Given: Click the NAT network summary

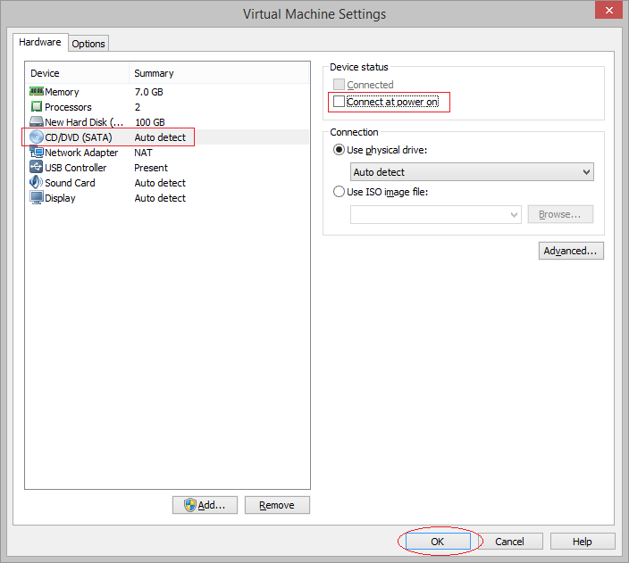Looking at the screenshot, I should click(x=143, y=153).
